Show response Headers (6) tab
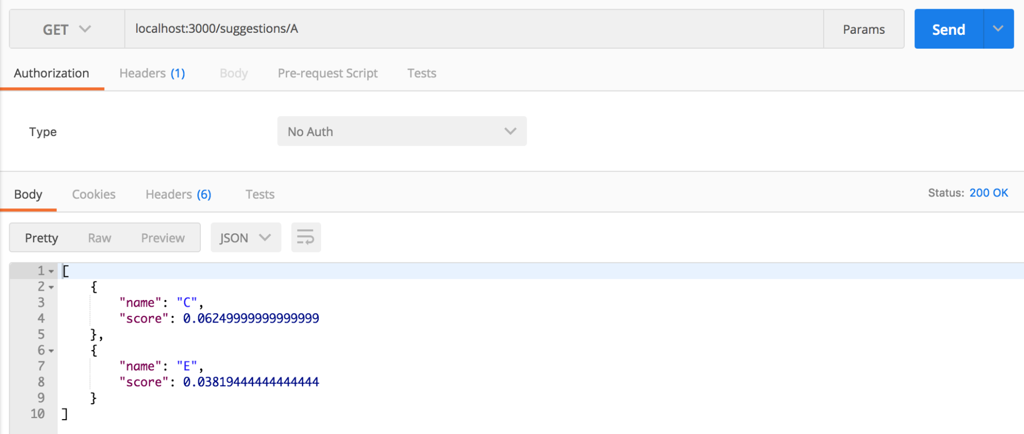This screenshot has height=434, width=1024. 178,194
